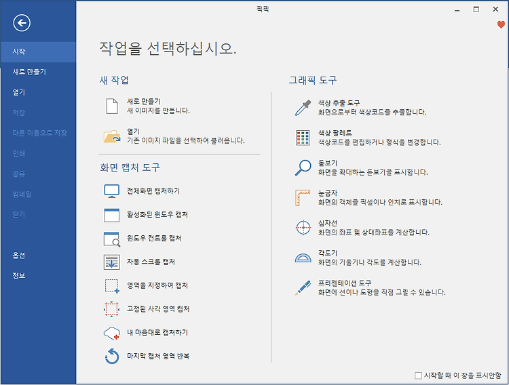Click 공유 in the sidebar
The width and height of the screenshot is (509, 385).
point(38,174)
